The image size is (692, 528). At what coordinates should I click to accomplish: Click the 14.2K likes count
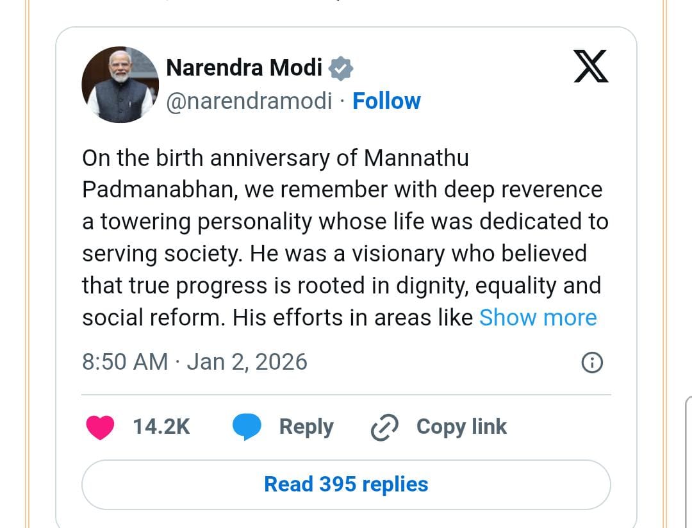161,427
